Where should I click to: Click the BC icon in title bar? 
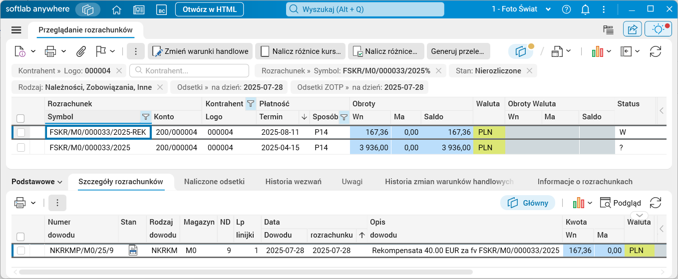(x=161, y=9)
